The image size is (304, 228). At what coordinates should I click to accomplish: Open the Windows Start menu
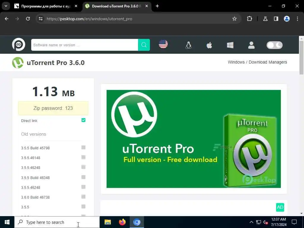tap(7, 222)
